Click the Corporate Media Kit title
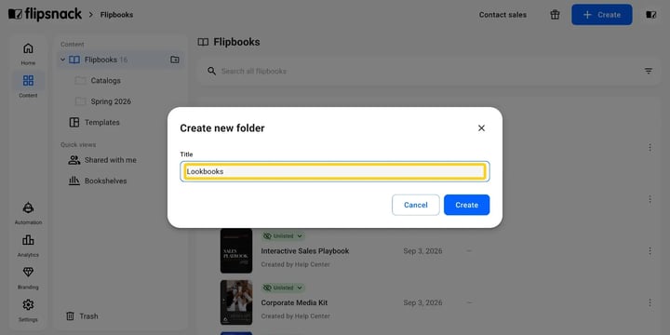 pyautogui.click(x=294, y=302)
